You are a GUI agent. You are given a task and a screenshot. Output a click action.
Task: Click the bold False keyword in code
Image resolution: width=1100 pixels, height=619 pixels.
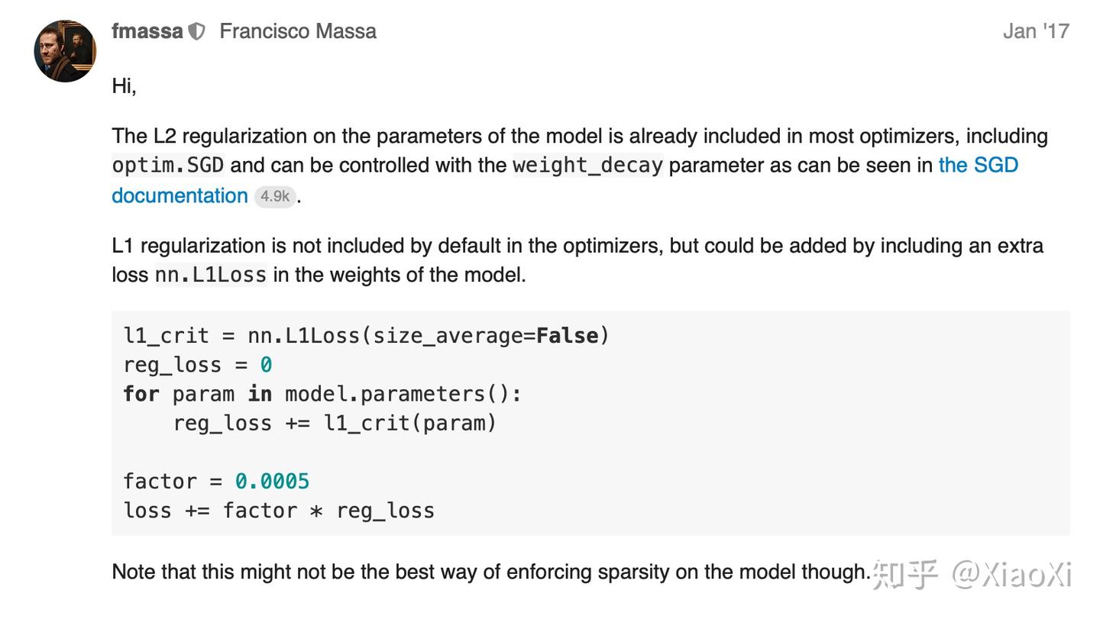[x=567, y=335]
